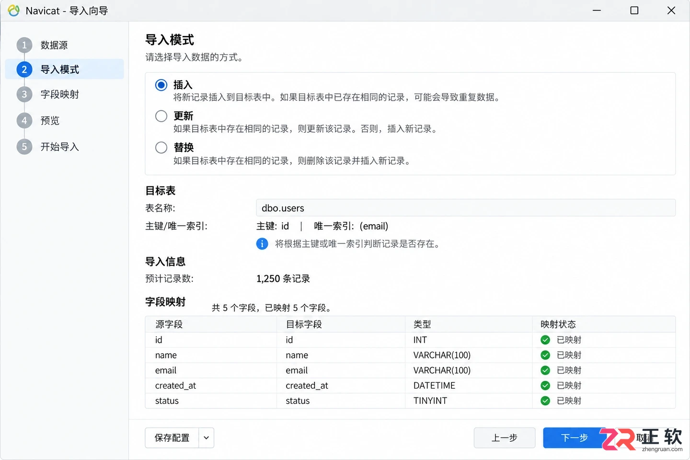This screenshot has height=460, width=690.
Task: Select the 更新 import mode radio button
Action: coord(161,116)
